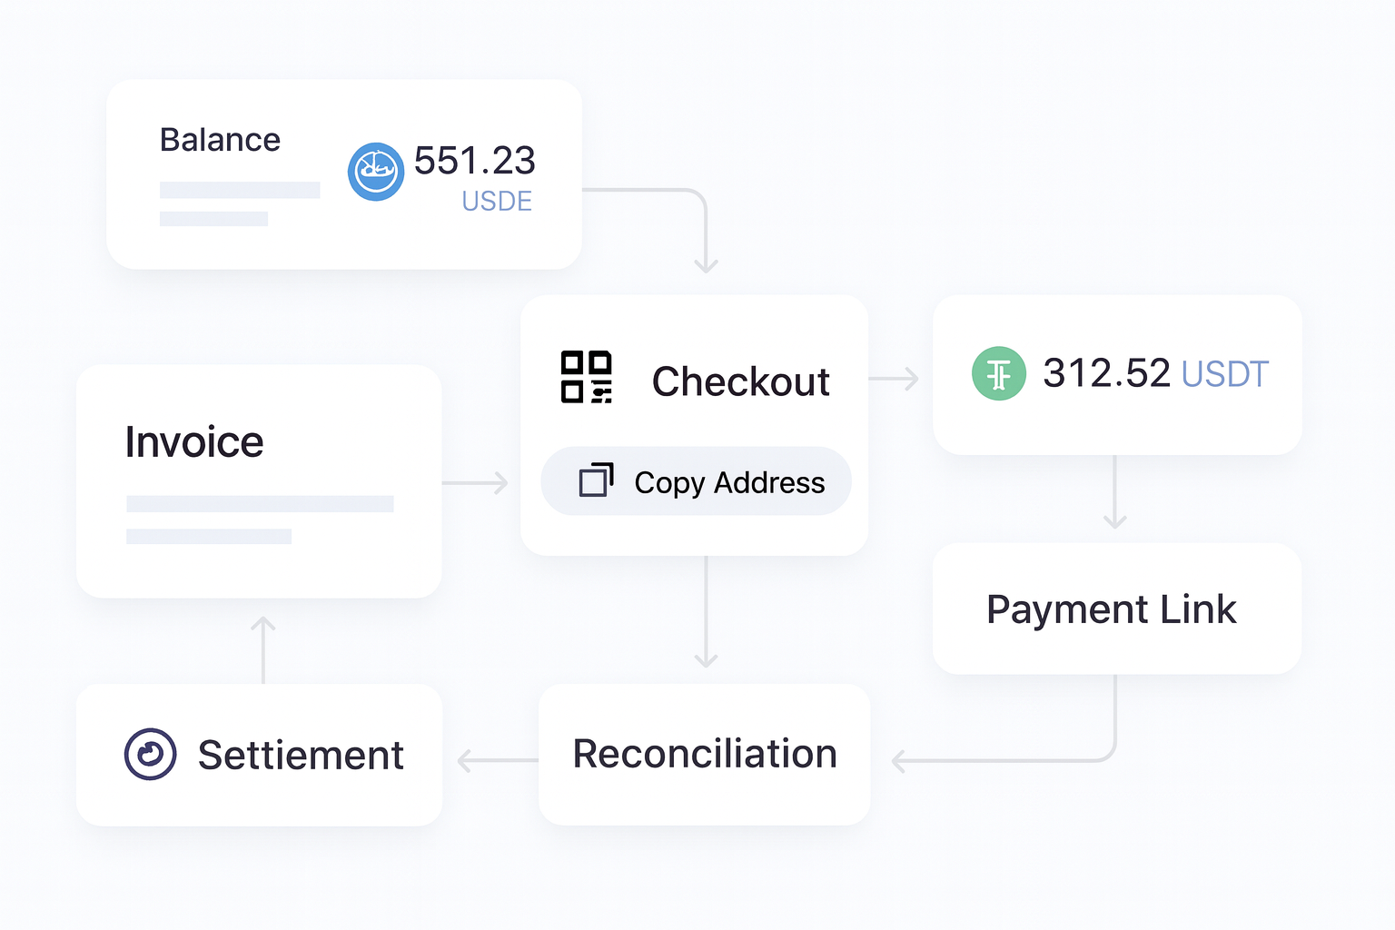Viewport: 1395px width, 930px height.
Task: Click the USDE currency label
Action: (x=497, y=201)
